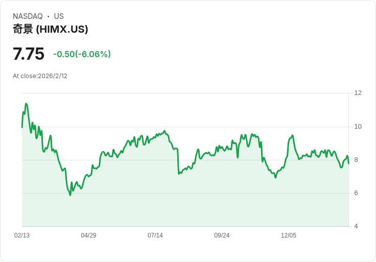Screen dimensions: 376x262
Task: Click the rightmost end of the price line
Action: click(x=348, y=163)
